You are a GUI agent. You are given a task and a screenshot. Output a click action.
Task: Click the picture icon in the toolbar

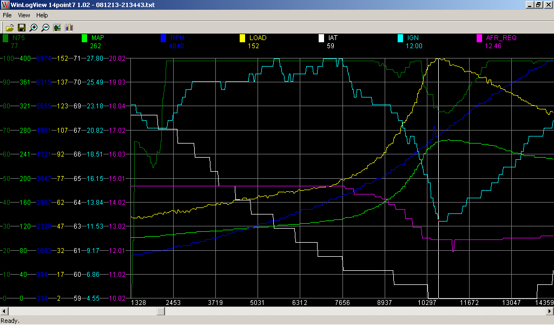click(57, 27)
